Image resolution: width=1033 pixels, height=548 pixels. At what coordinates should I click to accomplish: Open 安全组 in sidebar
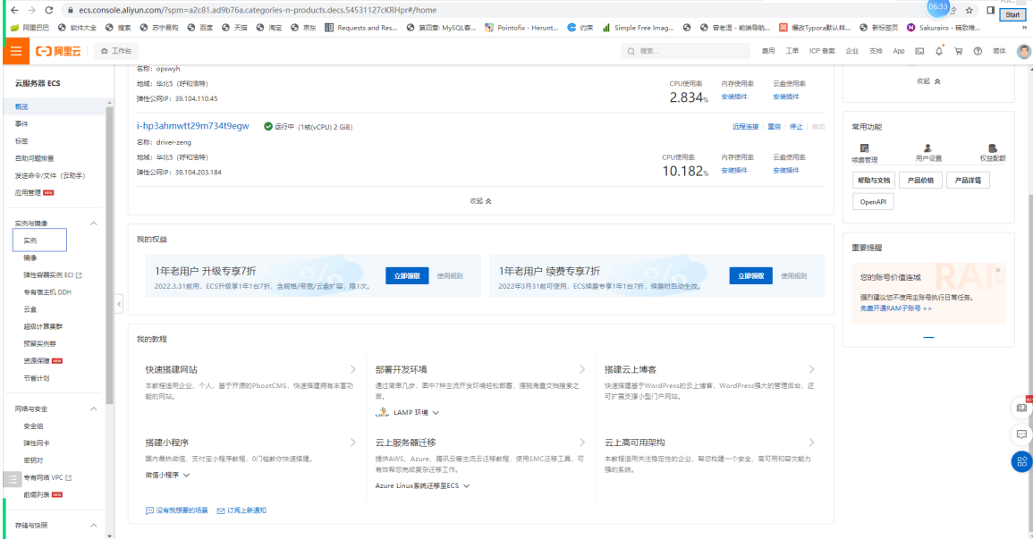tap(33, 426)
